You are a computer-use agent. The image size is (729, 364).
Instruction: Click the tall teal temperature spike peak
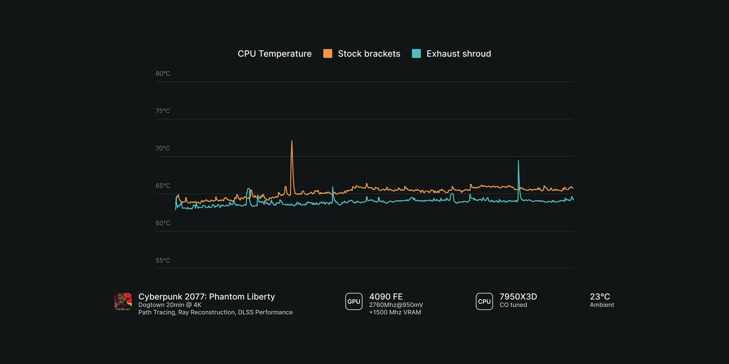(x=518, y=162)
